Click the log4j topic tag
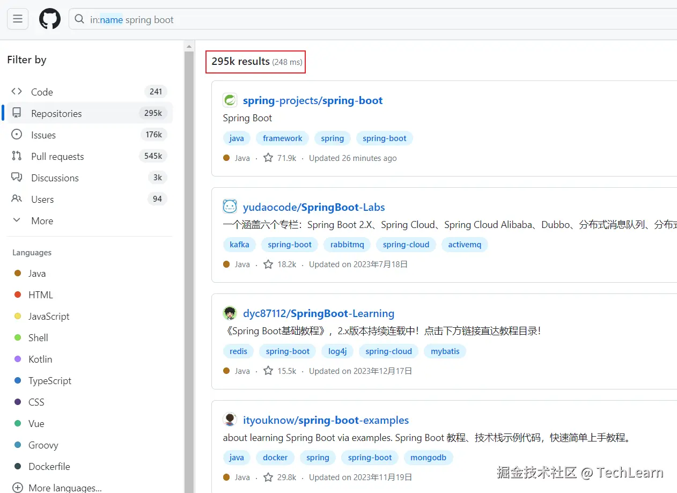Image resolution: width=677 pixels, height=493 pixels. (337, 351)
